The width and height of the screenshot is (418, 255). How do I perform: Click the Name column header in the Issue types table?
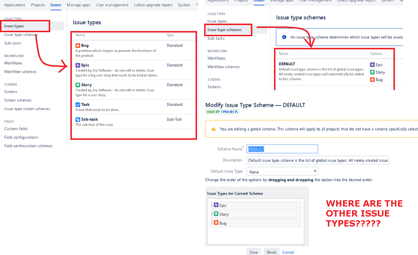(x=80, y=35)
